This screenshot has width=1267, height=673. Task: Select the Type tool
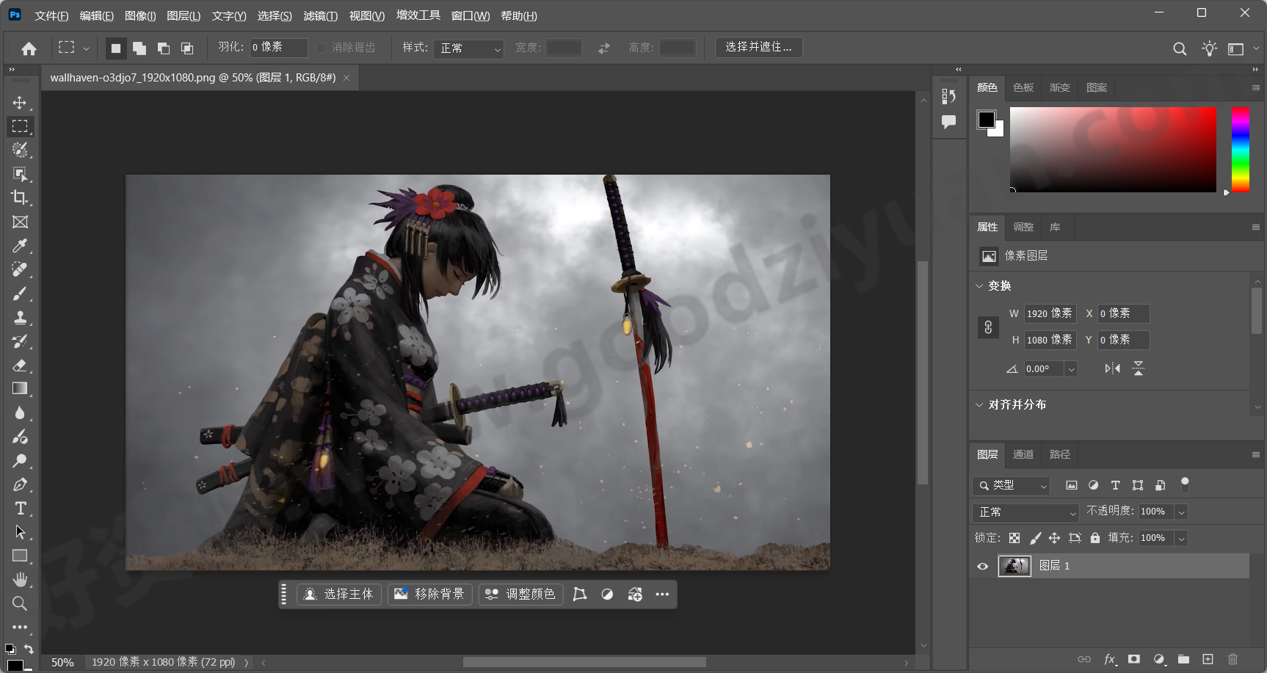click(20, 509)
